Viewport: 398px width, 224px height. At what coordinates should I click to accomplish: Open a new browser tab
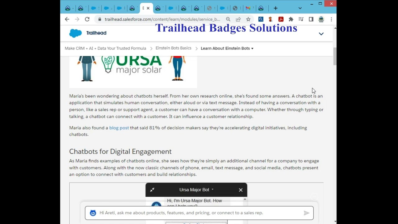coord(275,8)
